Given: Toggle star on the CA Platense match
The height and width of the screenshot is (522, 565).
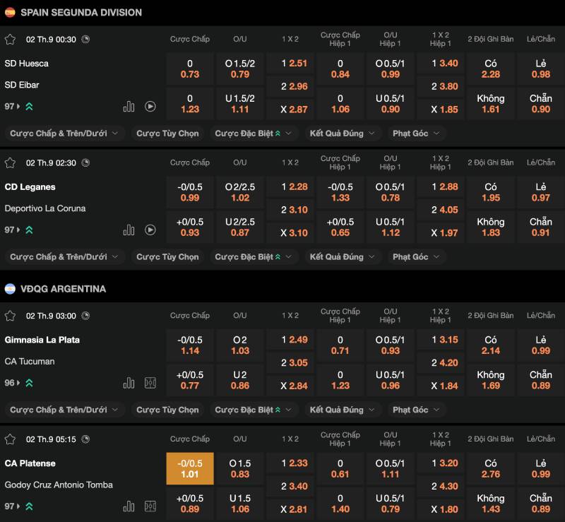Looking at the screenshot, I should (x=10, y=439).
